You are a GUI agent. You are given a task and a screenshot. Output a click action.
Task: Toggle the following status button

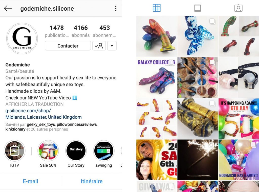pos(99,46)
